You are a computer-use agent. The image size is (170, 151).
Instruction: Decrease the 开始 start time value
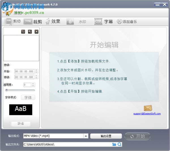pos(36,72)
